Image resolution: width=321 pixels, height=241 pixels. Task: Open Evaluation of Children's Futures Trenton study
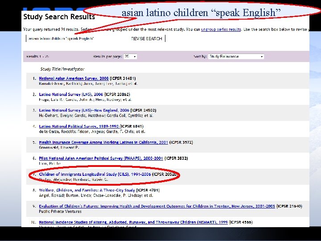[x=157, y=206]
